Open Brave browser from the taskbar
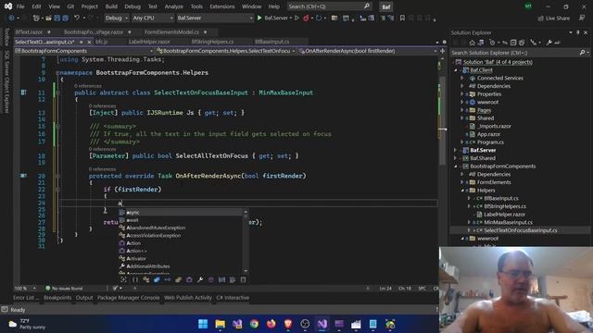Viewport: 593px width, 333px height. point(288,324)
